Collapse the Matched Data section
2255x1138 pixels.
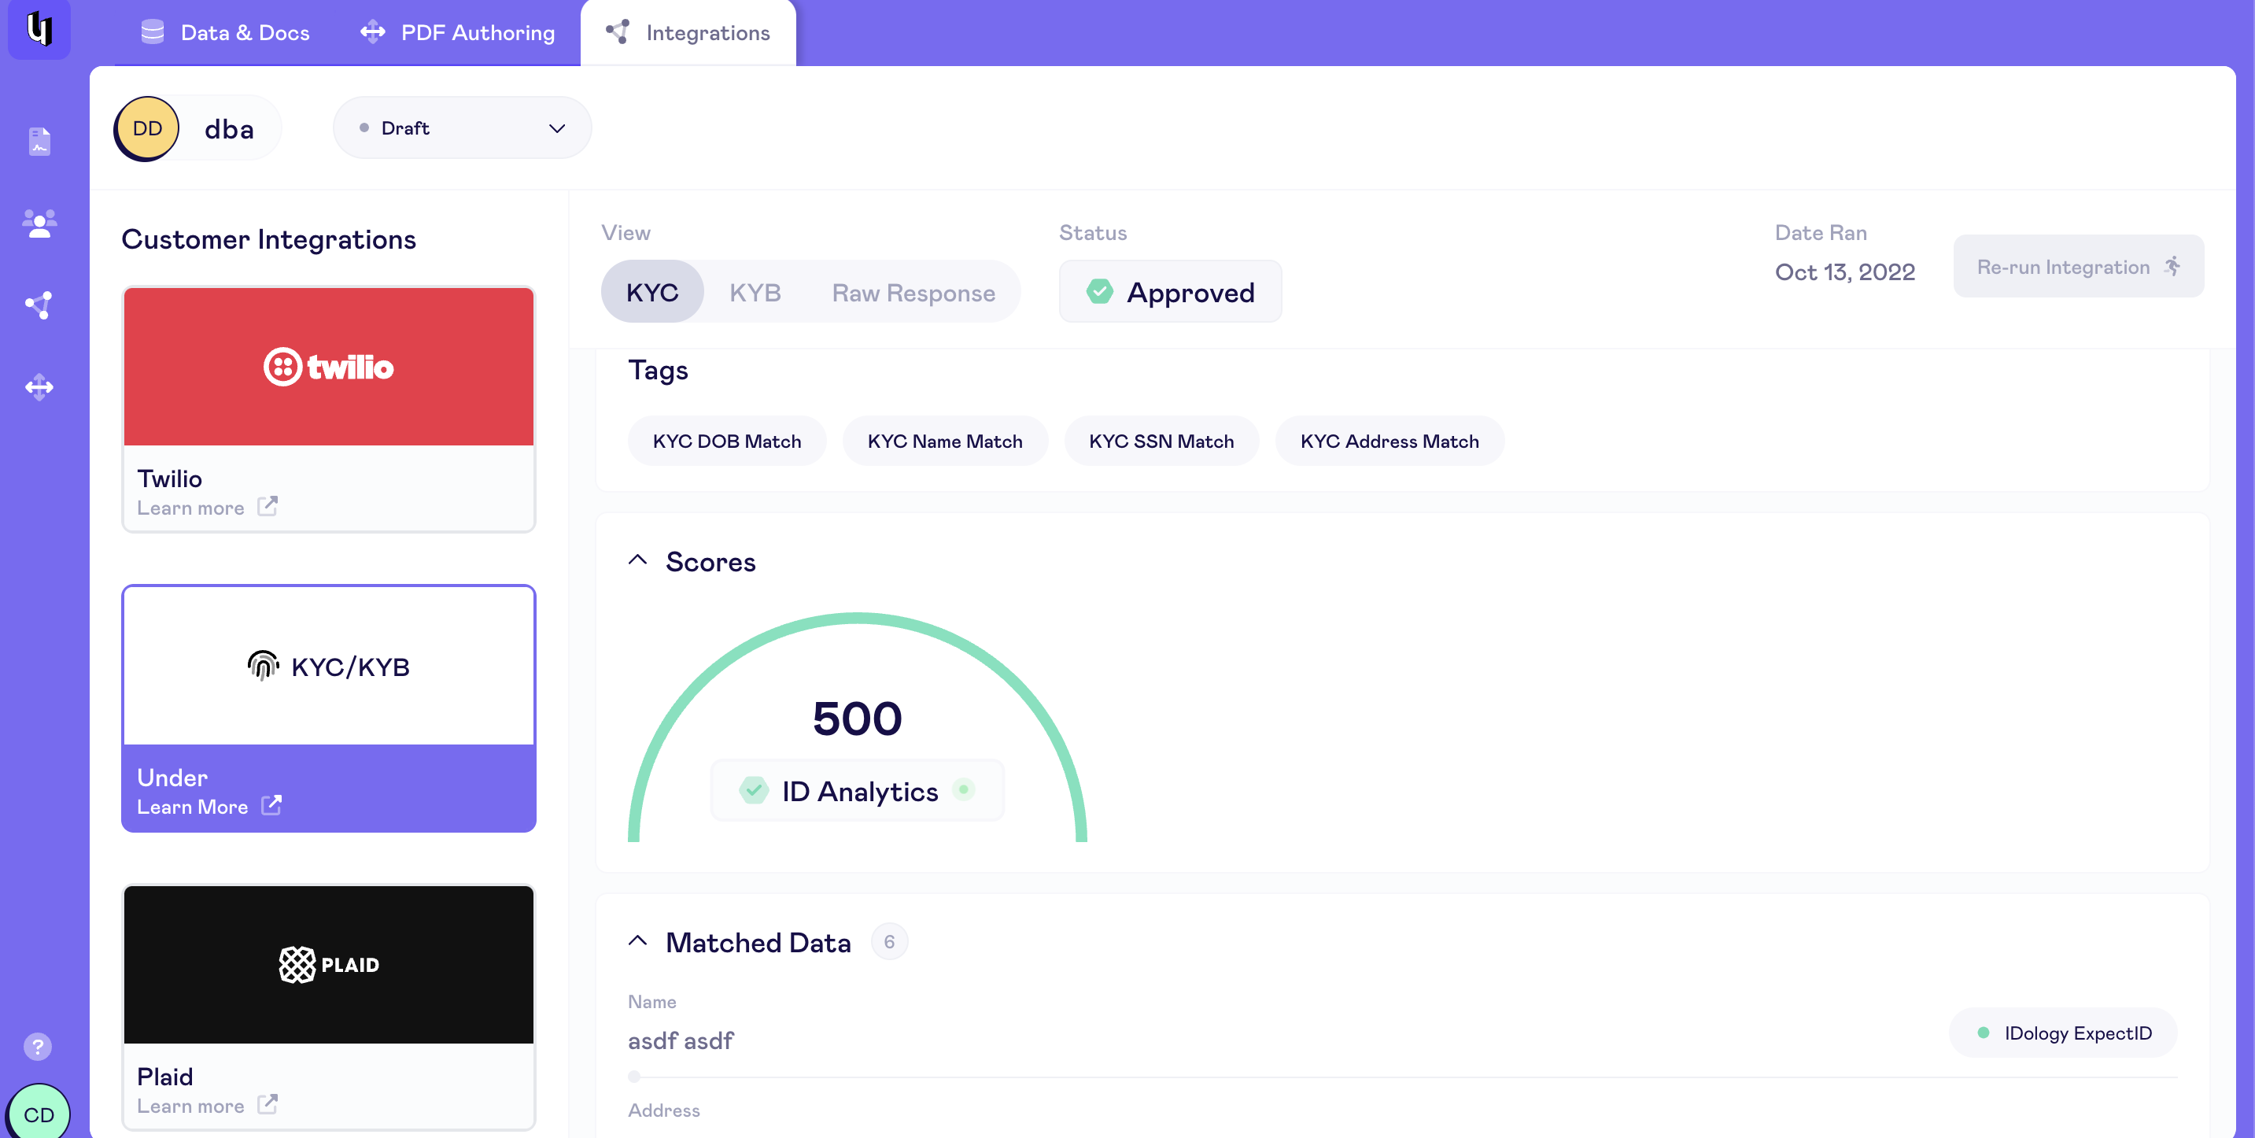click(638, 941)
